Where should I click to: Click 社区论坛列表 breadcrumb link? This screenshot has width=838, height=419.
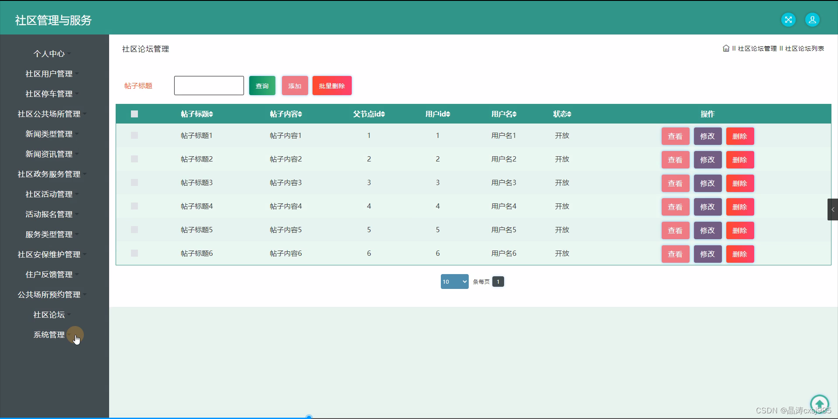[804, 48]
